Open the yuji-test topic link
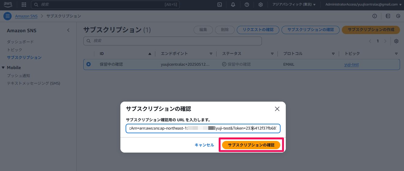 coord(352,64)
